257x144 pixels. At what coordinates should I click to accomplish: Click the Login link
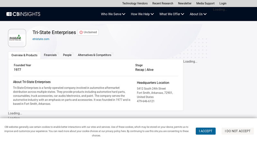pos(223,4)
